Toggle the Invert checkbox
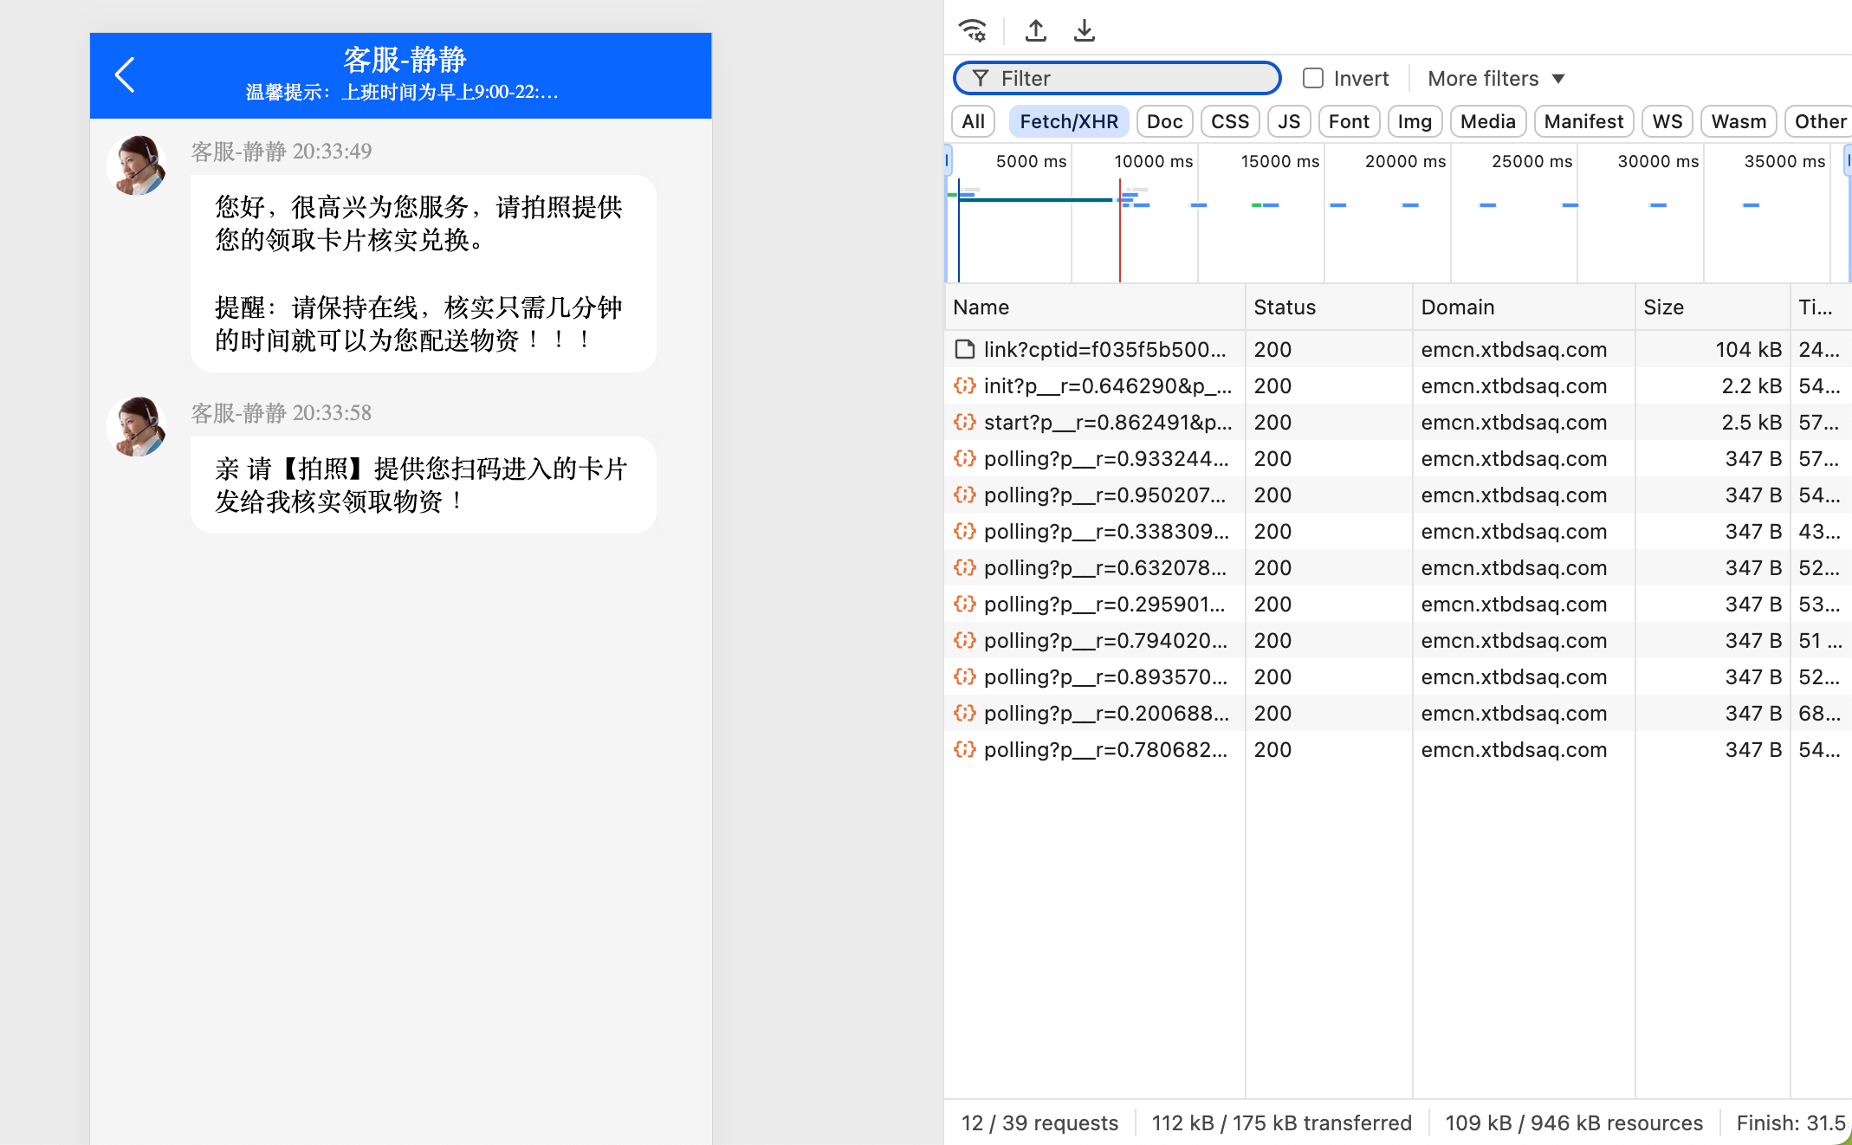 click(1313, 78)
